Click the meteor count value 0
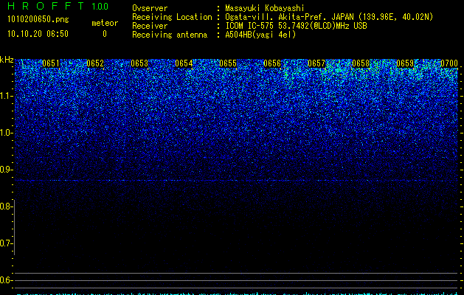 coord(105,34)
